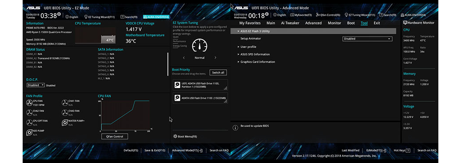Click Search on FAQ in the EZ Mode footer
The height and width of the screenshot is (163, 461).
219,151
